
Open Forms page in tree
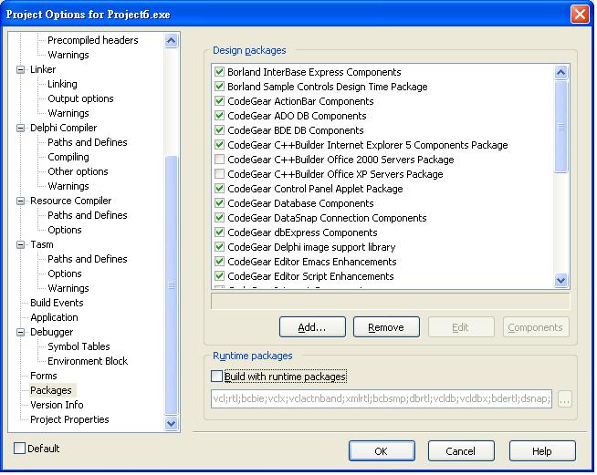(44, 376)
